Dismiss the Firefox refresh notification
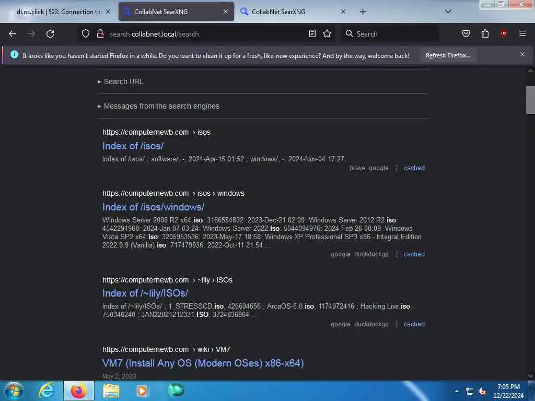 click(x=522, y=54)
